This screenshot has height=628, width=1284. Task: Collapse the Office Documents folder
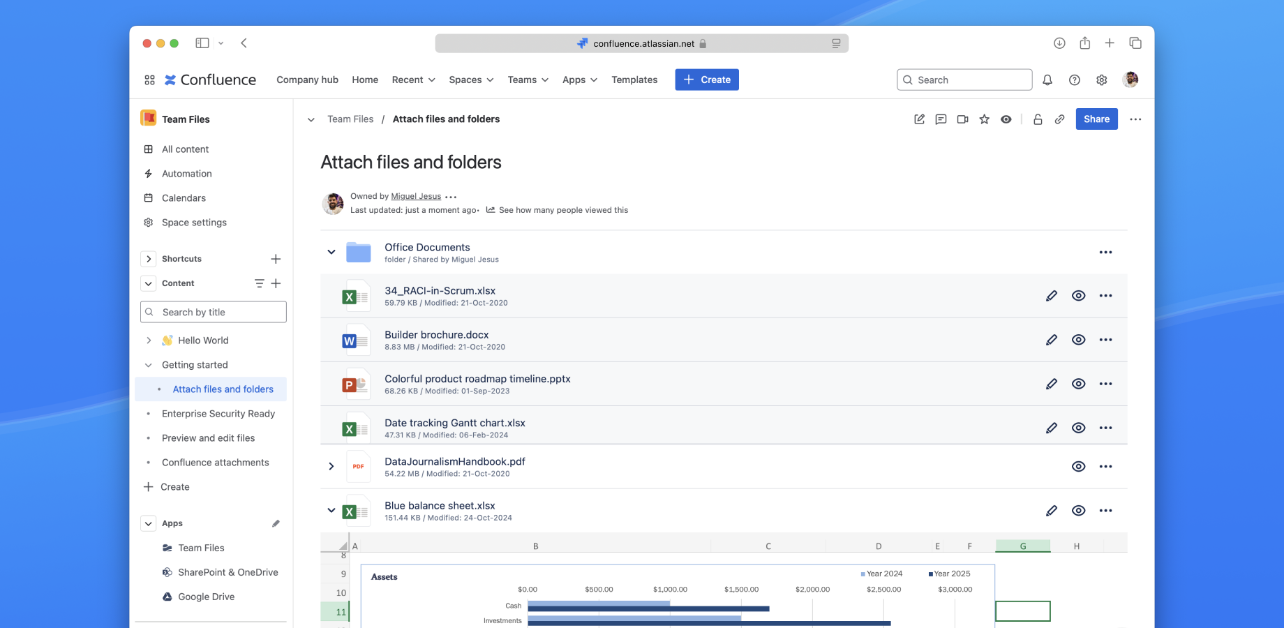pyautogui.click(x=331, y=252)
